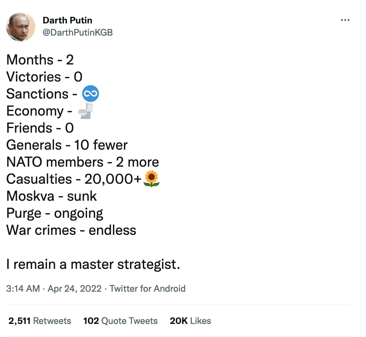Screen dimensions: 366x337
Task: Click the "I remain a master strategist." line
Action: [93, 264]
